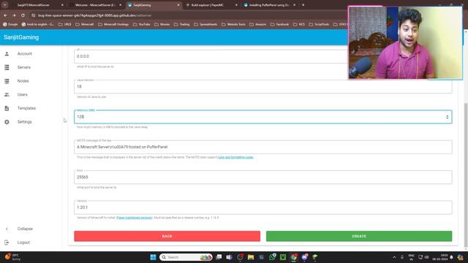Open File Explorer from taskbar
The width and height of the screenshot is (468, 263).
[251, 257]
